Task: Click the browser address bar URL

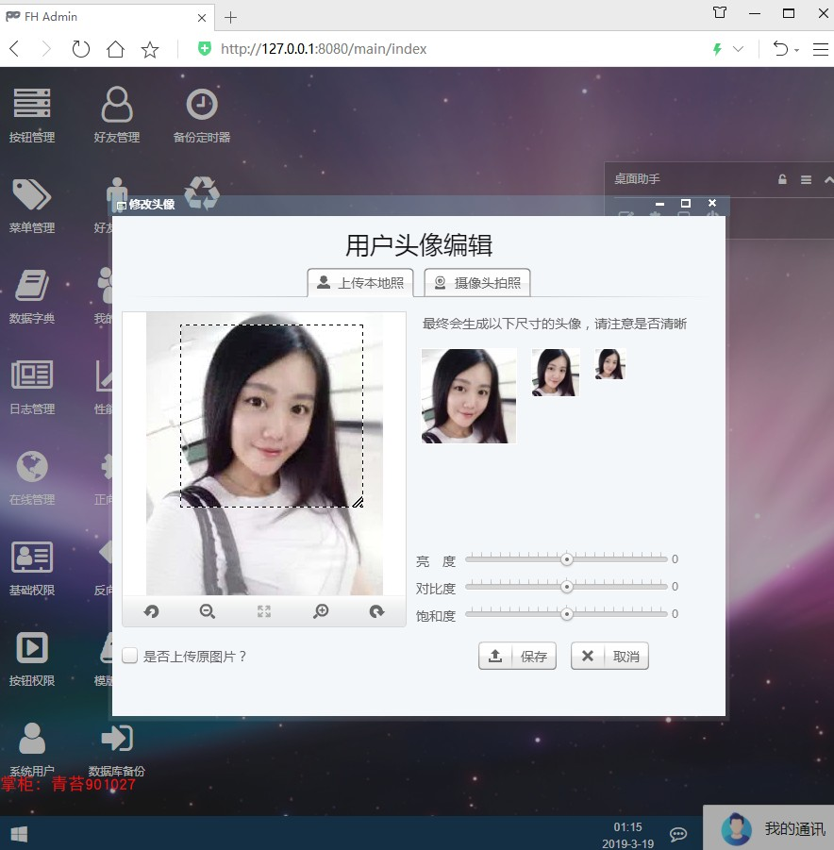Action: [x=324, y=49]
